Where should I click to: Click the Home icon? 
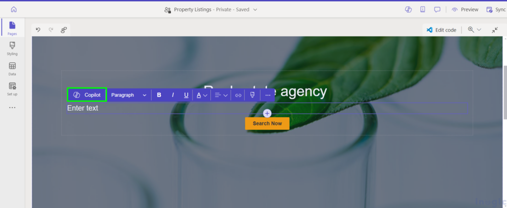tap(13, 9)
